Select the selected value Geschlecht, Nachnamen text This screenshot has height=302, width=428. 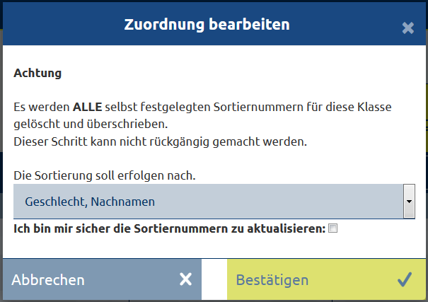90,202
